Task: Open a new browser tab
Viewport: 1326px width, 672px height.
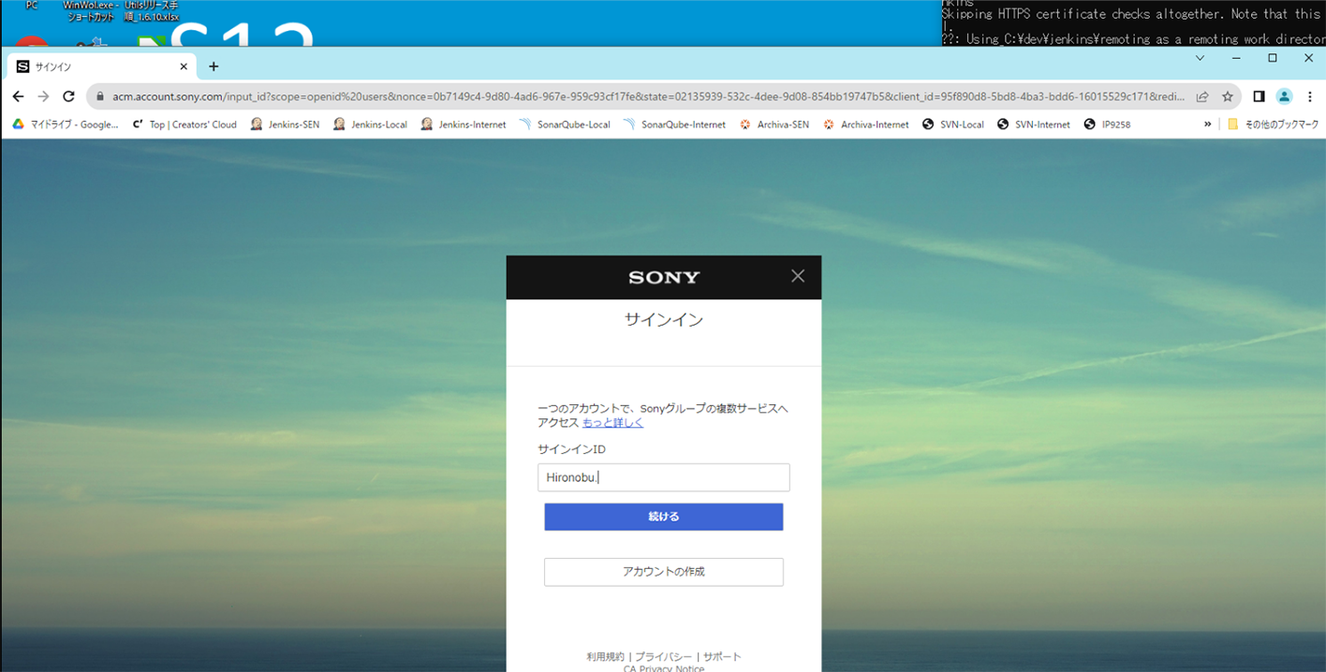Action: point(214,66)
